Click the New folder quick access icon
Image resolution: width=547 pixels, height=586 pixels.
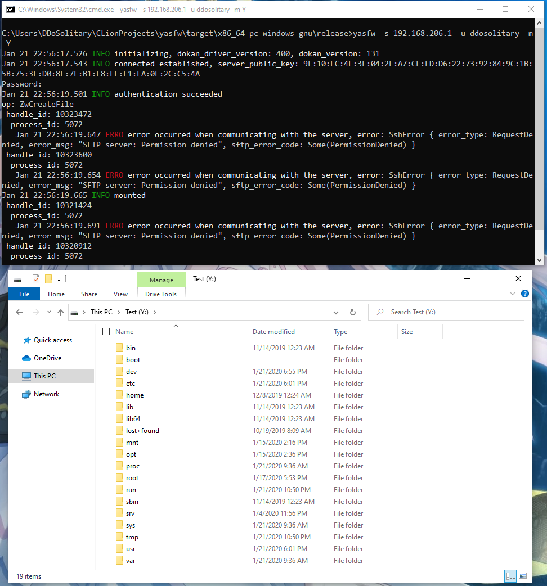pyautogui.click(x=48, y=279)
